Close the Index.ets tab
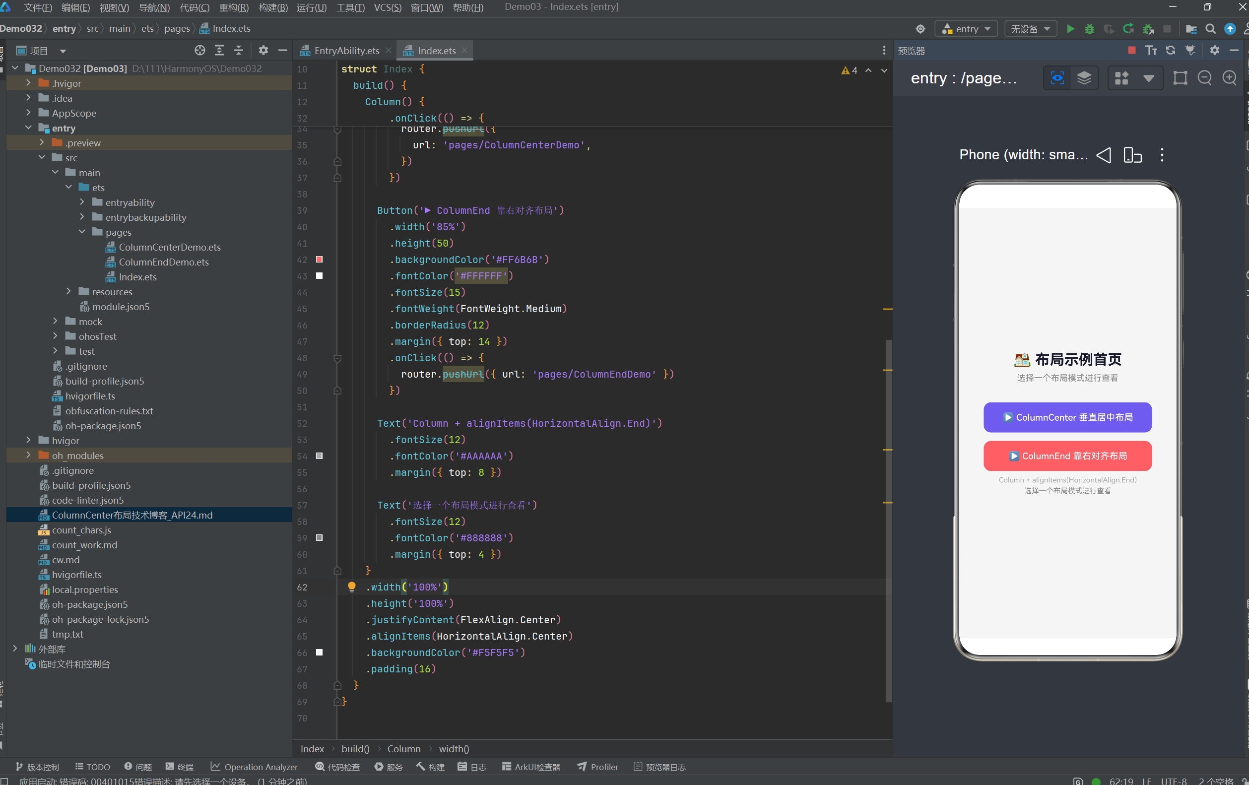This screenshot has width=1249, height=785. tap(464, 50)
